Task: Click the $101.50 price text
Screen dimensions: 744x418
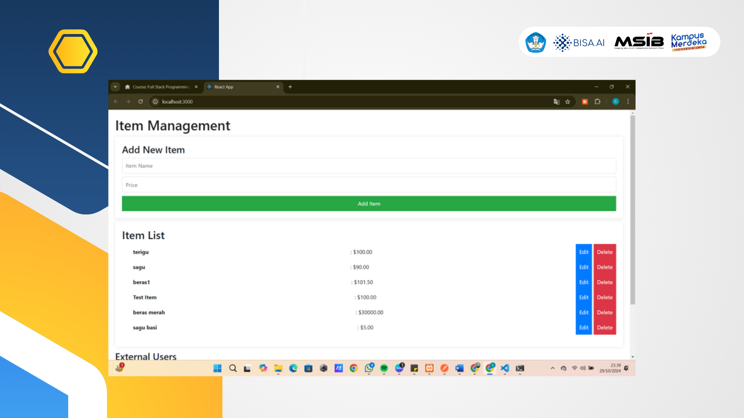Action: click(x=363, y=282)
